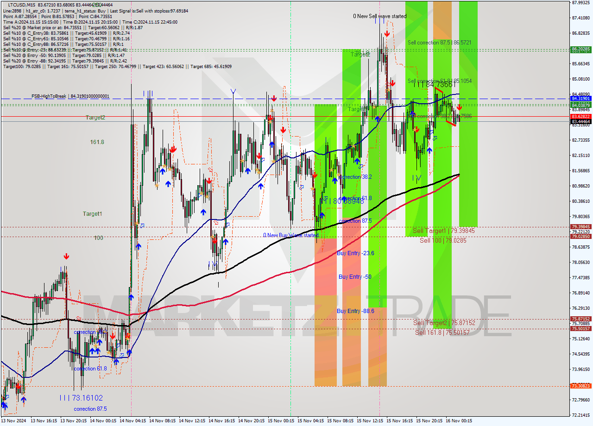Click the '15 Nov 00:15' time label
593x426 pixels.
click(x=281, y=421)
